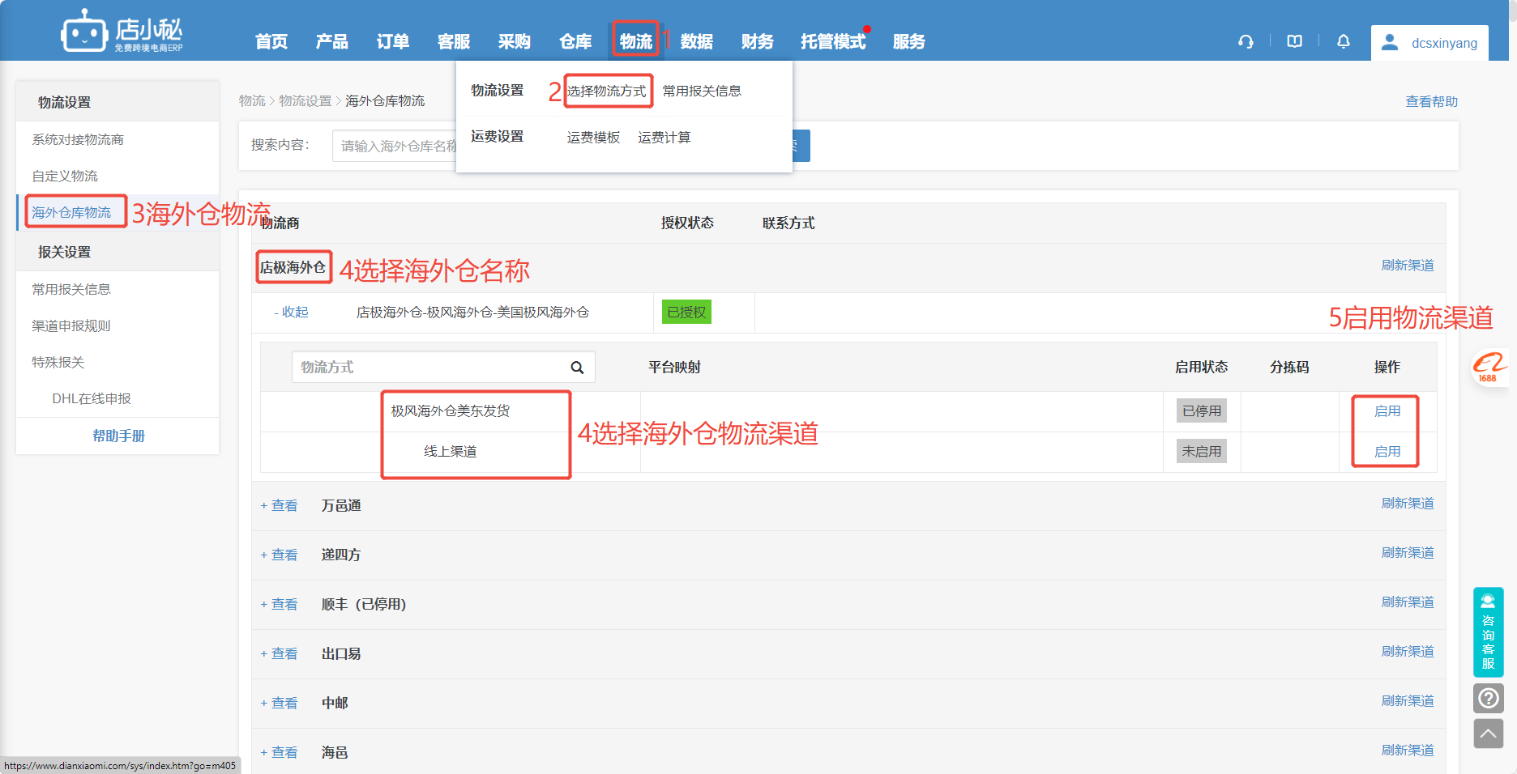This screenshot has width=1517, height=774.
Task: Open the 服务 menu
Action: [x=909, y=42]
